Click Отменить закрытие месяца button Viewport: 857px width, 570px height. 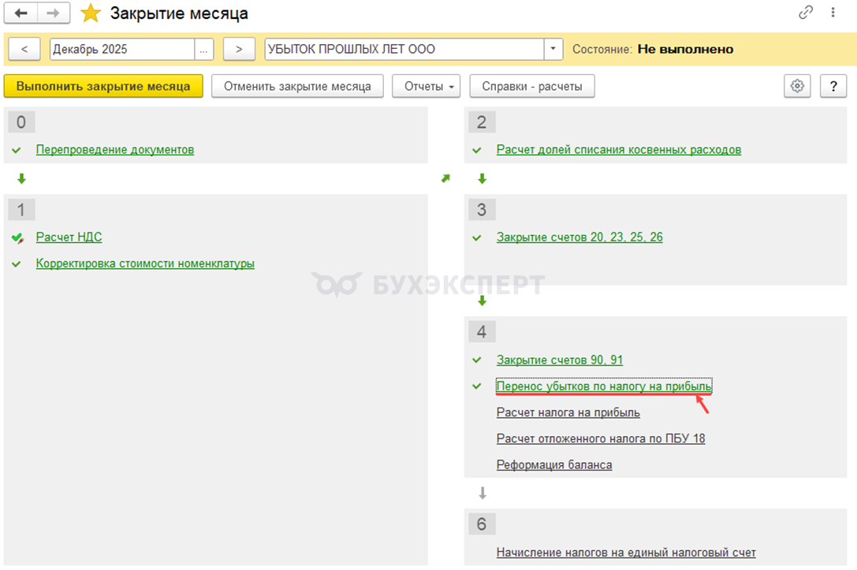click(x=297, y=86)
